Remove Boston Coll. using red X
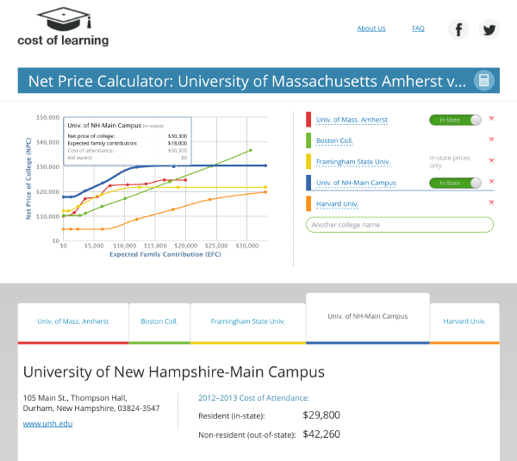Screen dimensions: 517x461 point(491,140)
